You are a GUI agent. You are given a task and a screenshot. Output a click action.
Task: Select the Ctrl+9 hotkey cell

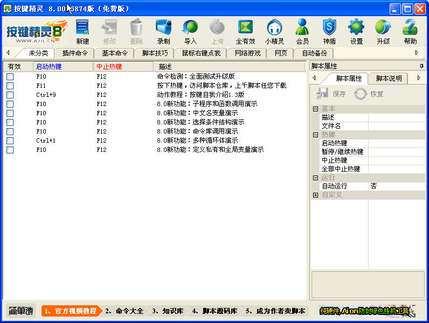pyautogui.click(x=46, y=95)
